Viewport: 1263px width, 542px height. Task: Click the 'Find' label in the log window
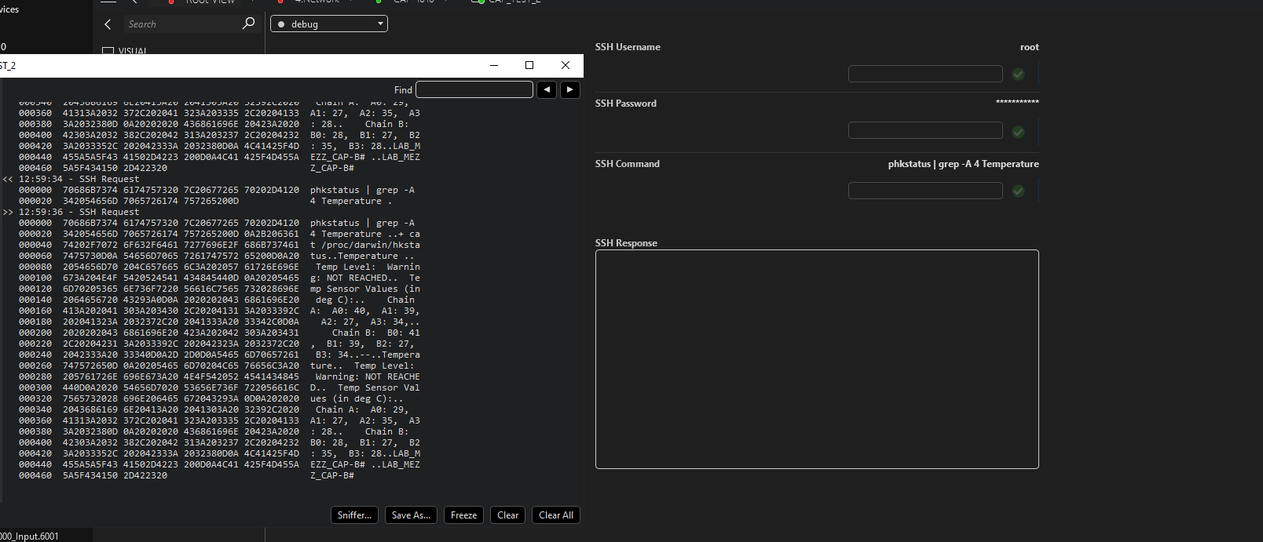click(x=403, y=90)
